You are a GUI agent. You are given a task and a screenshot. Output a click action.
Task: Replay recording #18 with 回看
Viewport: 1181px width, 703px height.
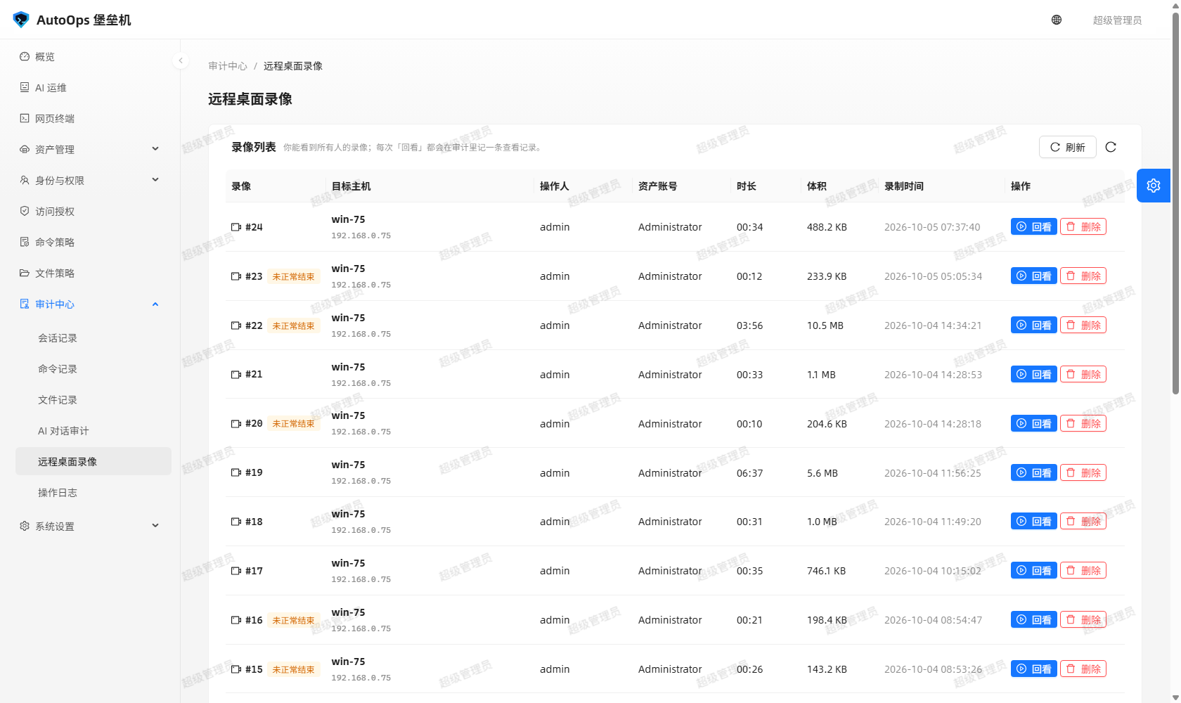click(x=1033, y=521)
